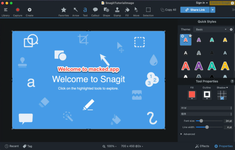This screenshot has width=235, height=150.
Task: Click the red Capture button
Action: coord(18,11)
